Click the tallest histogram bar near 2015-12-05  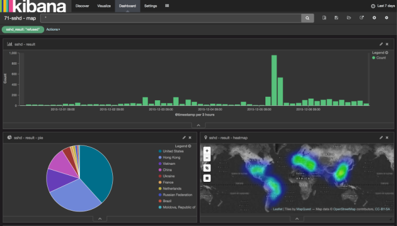[274, 80]
